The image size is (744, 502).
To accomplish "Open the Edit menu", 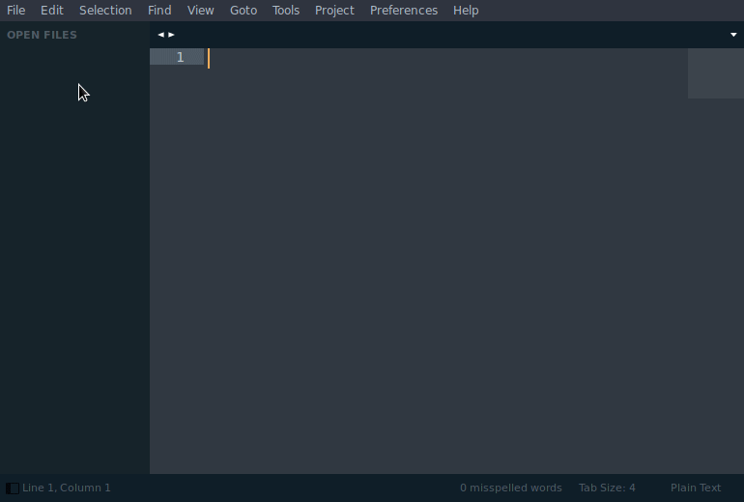I will 52,11.
